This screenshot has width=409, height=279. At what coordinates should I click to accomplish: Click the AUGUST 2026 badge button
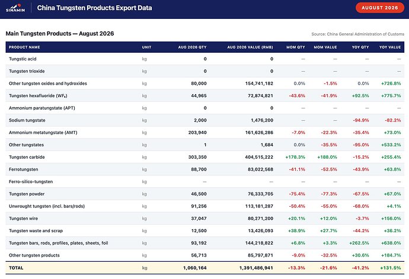coord(380,8)
